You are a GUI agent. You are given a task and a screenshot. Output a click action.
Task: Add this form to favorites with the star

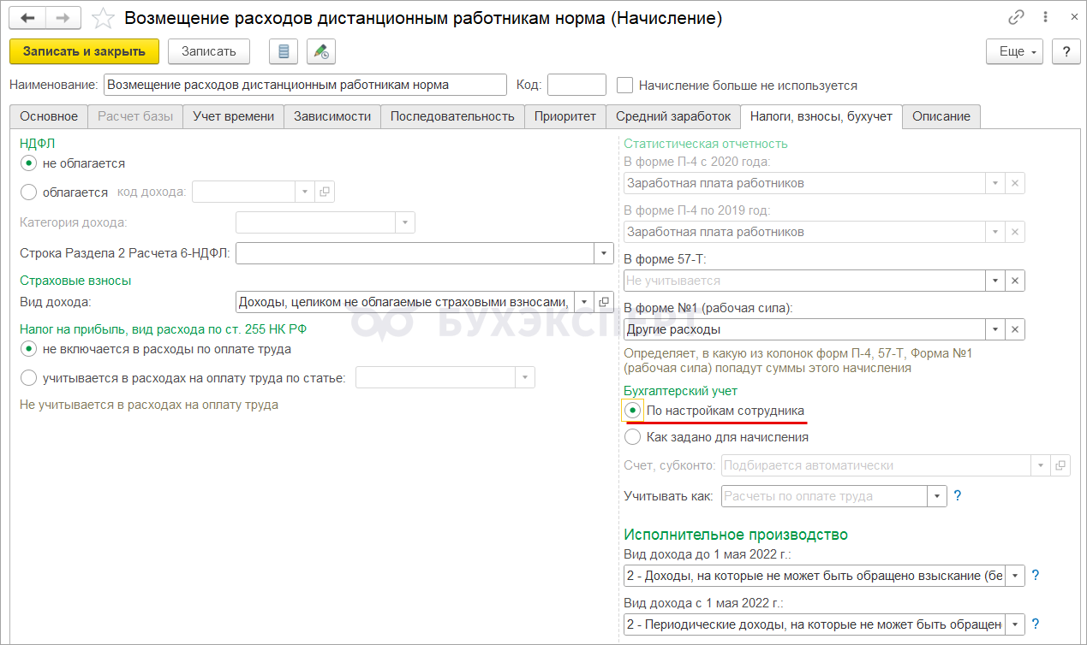point(102,18)
